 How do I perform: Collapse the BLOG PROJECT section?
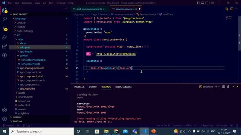click(x=20, y=14)
